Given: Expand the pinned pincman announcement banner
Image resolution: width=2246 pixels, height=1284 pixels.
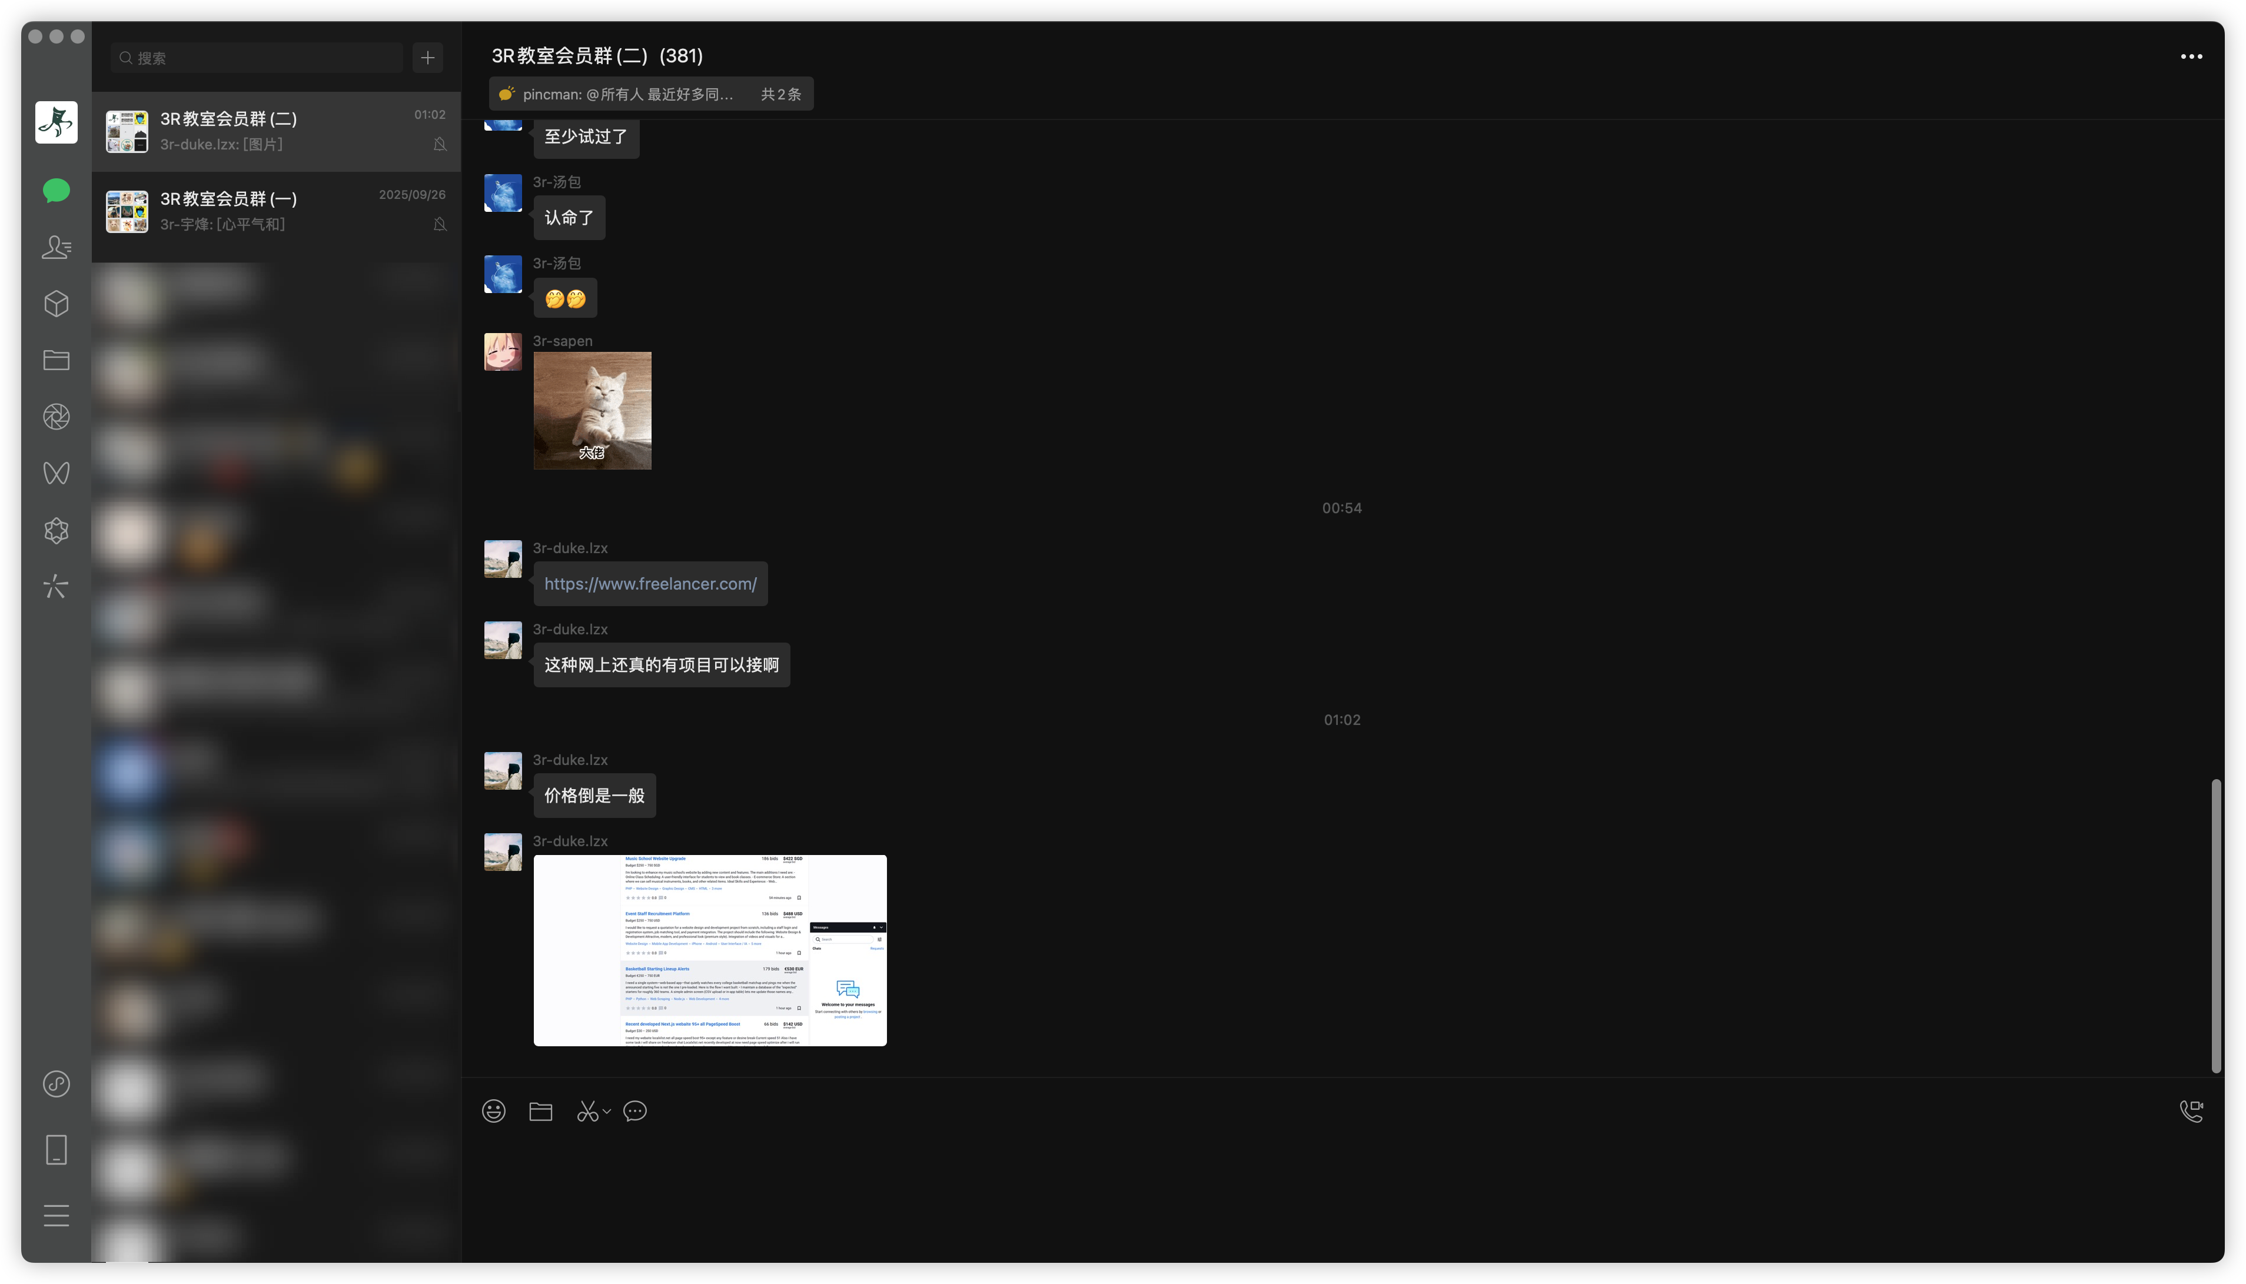Looking at the screenshot, I should coord(651,94).
